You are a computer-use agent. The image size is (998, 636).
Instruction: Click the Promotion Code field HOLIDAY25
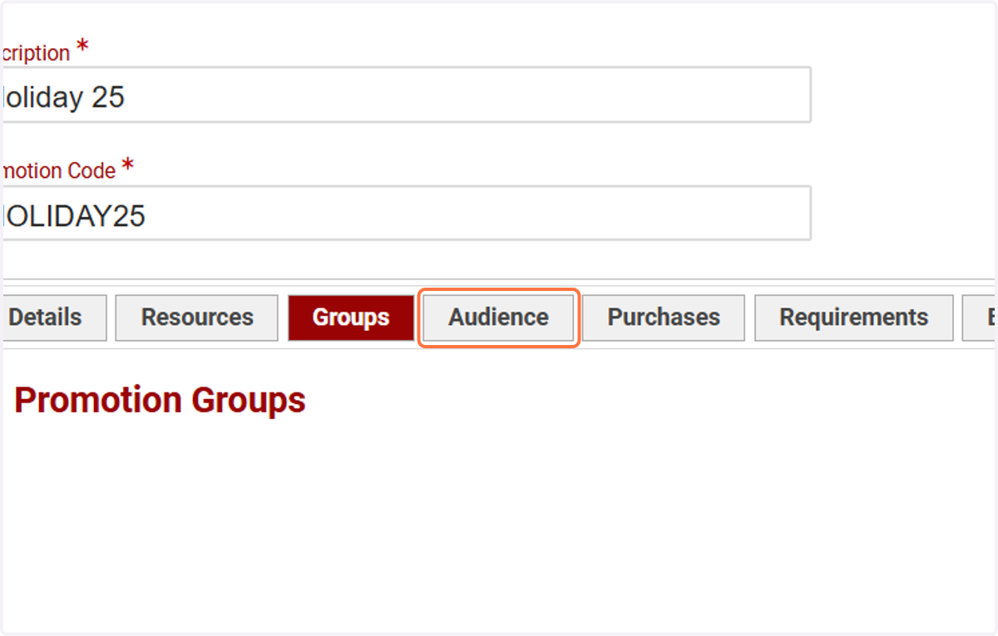click(407, 213)
